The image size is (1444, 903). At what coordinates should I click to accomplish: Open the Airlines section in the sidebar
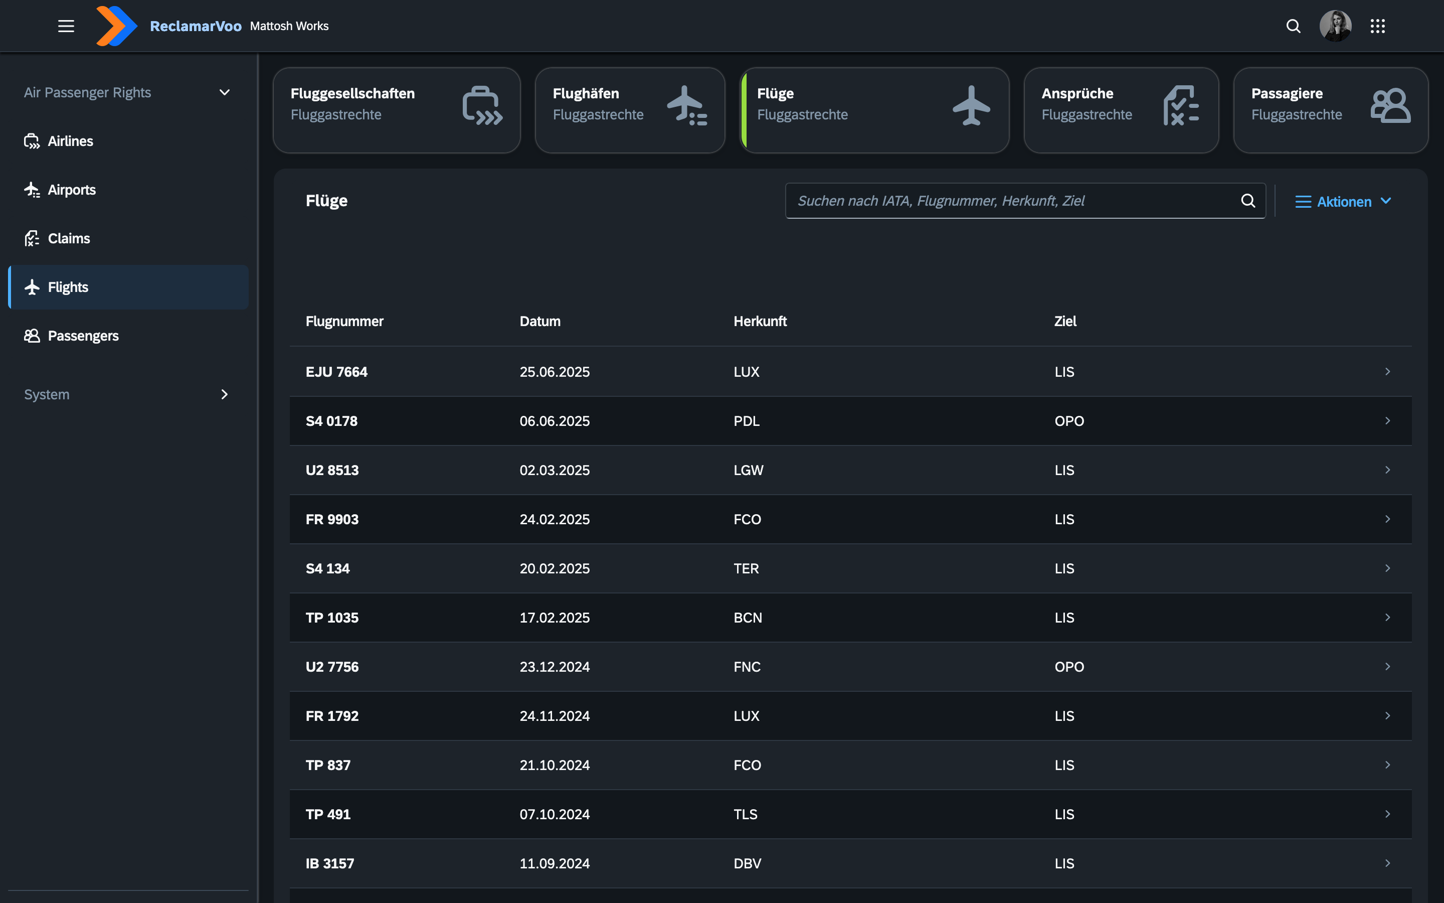[70, 141]
